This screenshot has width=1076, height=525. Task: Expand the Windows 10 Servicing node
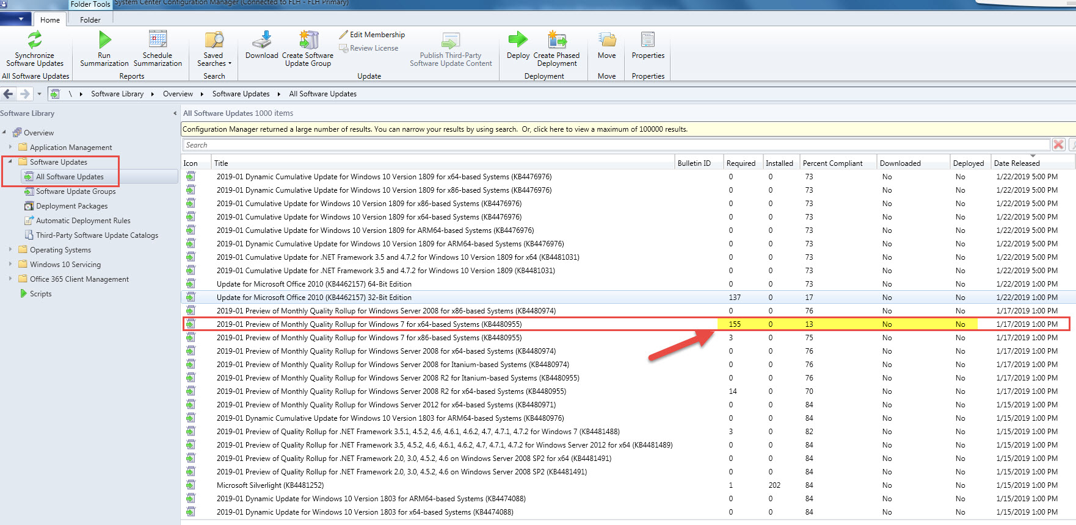10,264
